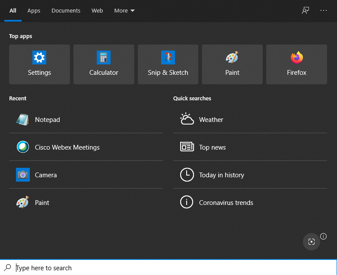Click the Cisco Webex Meetings icon
The height and width of the screenshot is (275, 337).
[23, 147]
